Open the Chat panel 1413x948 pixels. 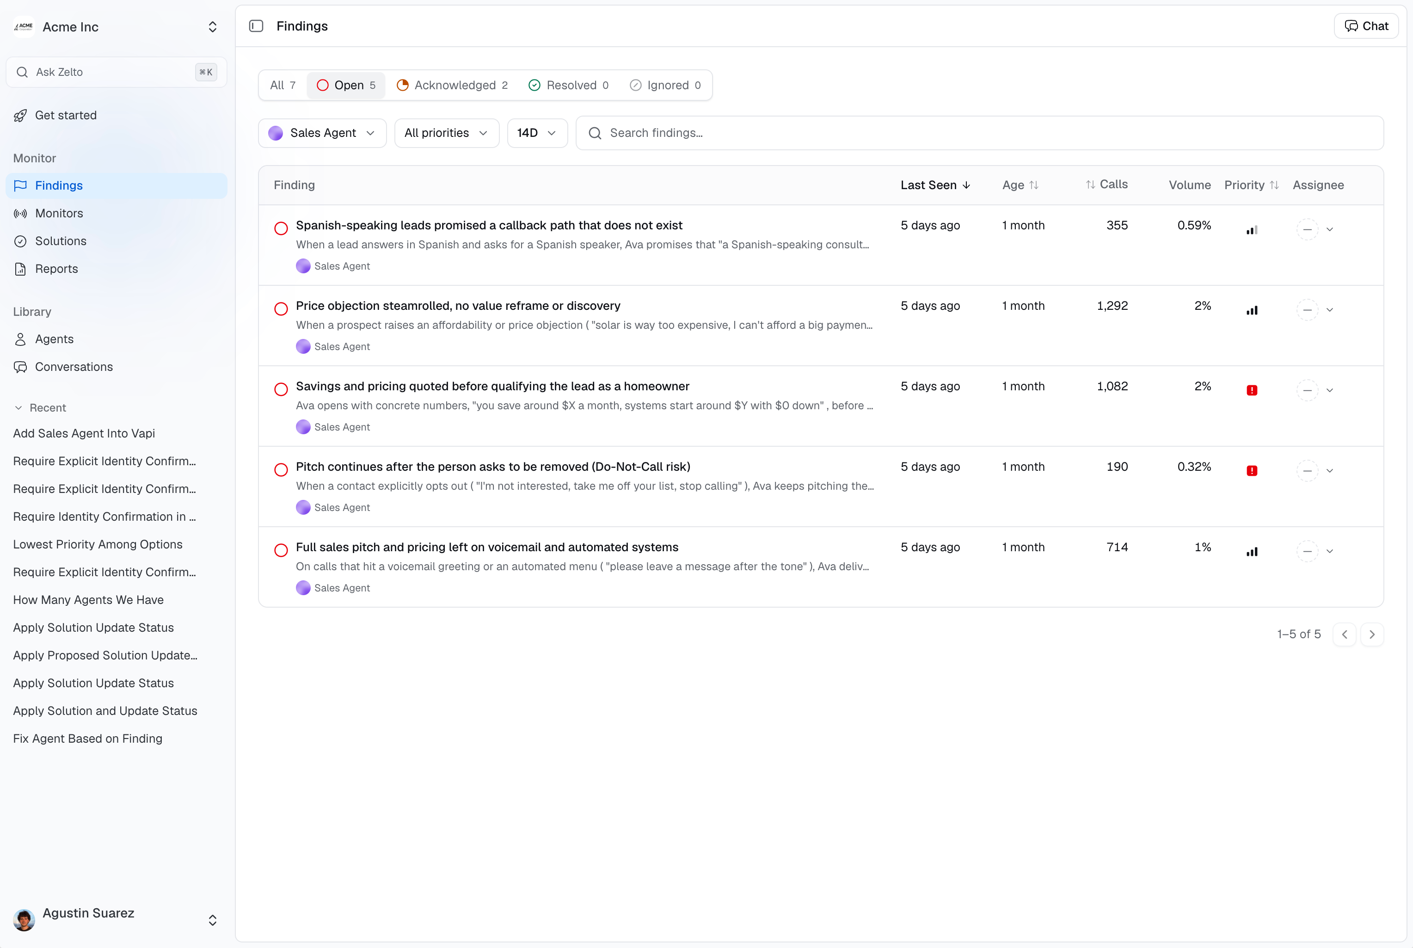1366,26
